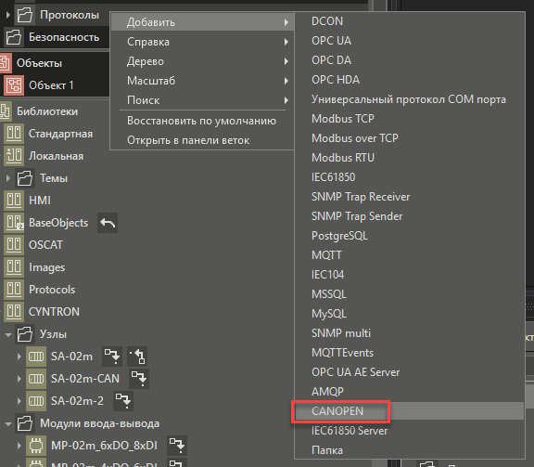Collapse the Узлы folder

tap(8, 334)
